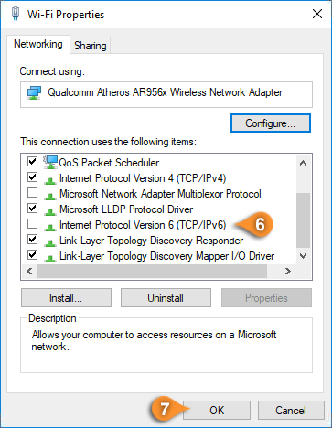Click the list's scroll up arrow
Viewport: 332px width, 428px height.
point(303,163)
